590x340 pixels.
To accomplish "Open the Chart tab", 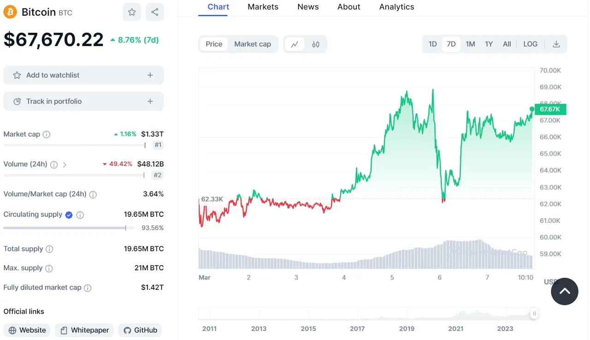I will point(218,7).
